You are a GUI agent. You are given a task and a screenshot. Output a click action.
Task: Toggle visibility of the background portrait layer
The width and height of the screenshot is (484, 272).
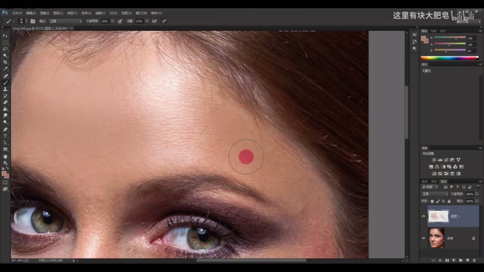click(424, 238)
